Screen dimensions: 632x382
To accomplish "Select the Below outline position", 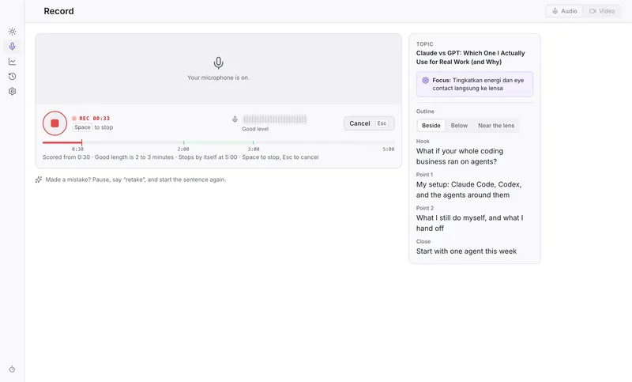I will 459,126.
